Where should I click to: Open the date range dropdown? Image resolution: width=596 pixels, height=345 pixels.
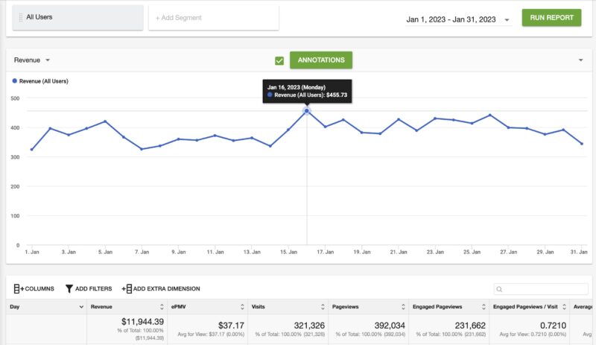coord(507,20)
